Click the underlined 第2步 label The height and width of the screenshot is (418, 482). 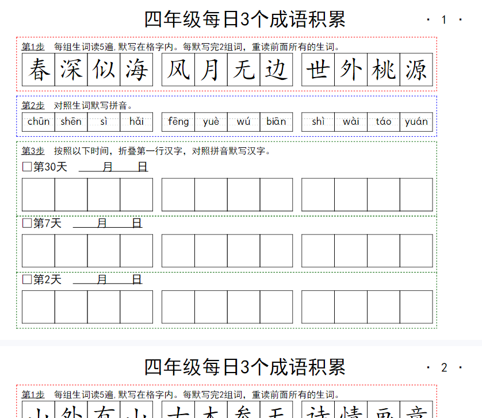33,105
